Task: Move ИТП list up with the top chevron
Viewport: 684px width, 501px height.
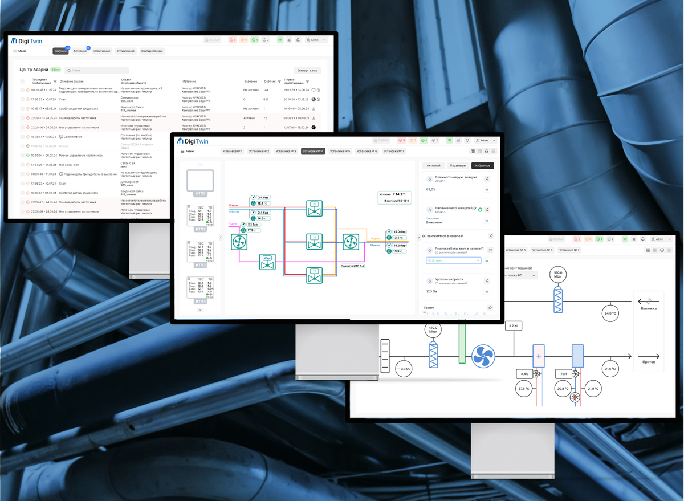Action: [x=200, y=165]
